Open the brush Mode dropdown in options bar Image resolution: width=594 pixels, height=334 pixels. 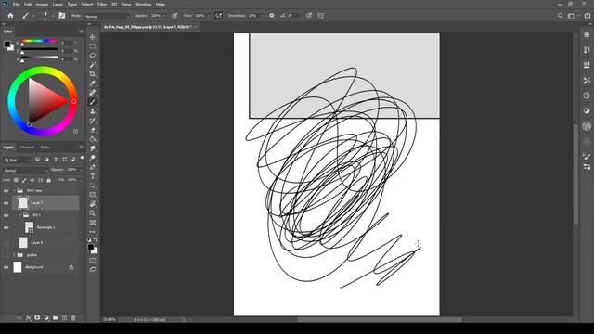(x=108, y=17)
